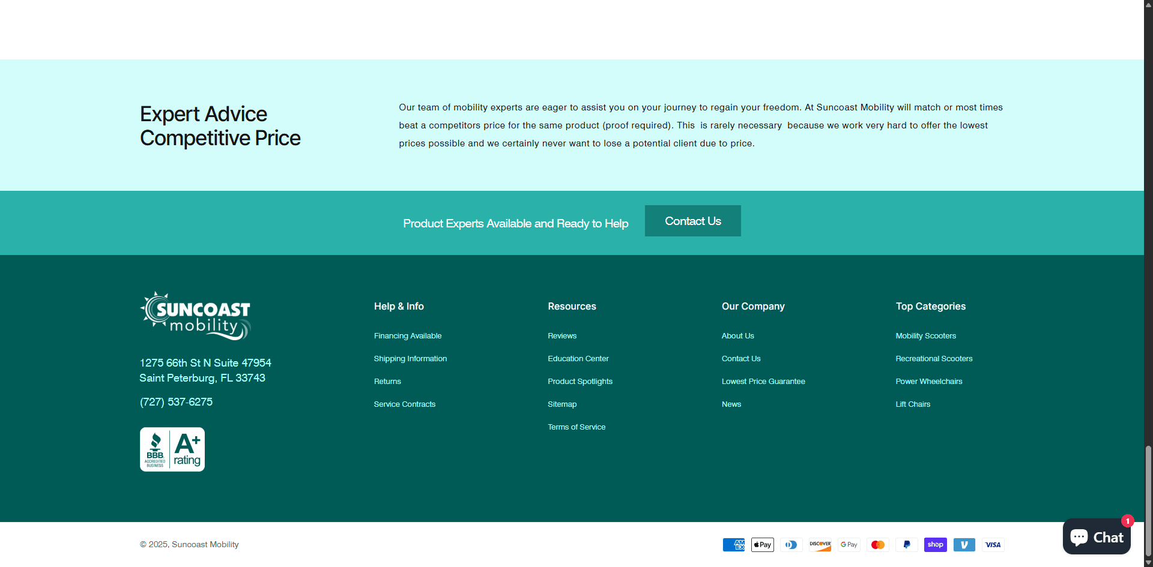The image size is (1153, 567).
Task: Call the phone number (727) 537-6275
Action: coord(176,402)
